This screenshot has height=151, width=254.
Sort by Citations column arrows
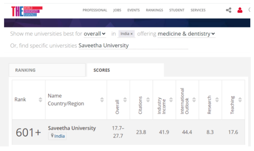(x=148, y=100)
